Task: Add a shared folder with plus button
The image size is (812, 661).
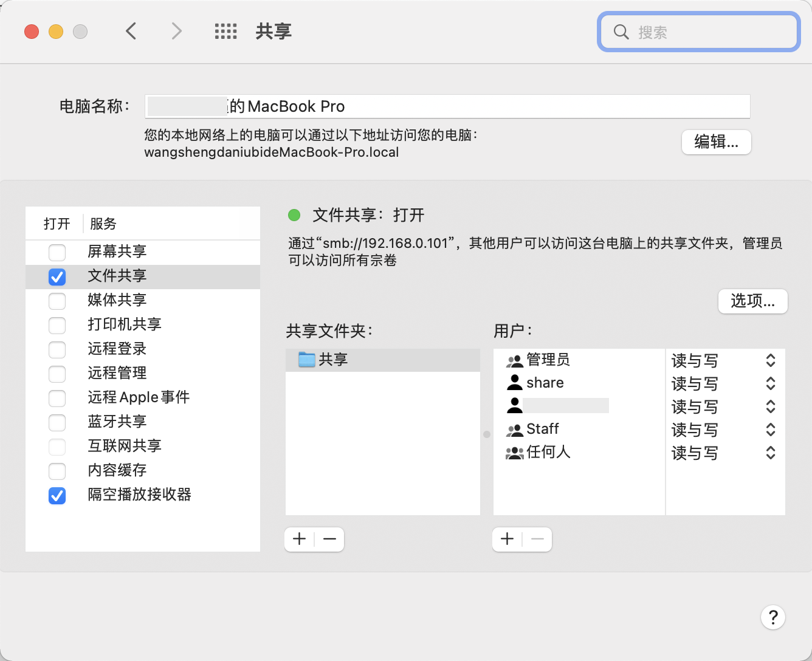Action: point(300,539)
